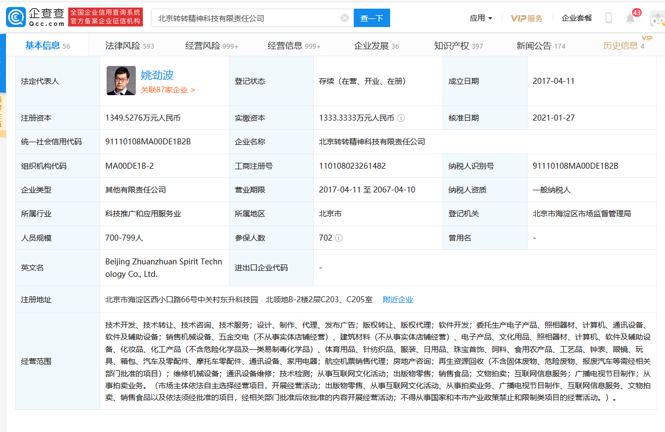This screenshot has height=432, width=665.
Task: Click industry value 科技推广和应用服务业
Action: point(143,214)
